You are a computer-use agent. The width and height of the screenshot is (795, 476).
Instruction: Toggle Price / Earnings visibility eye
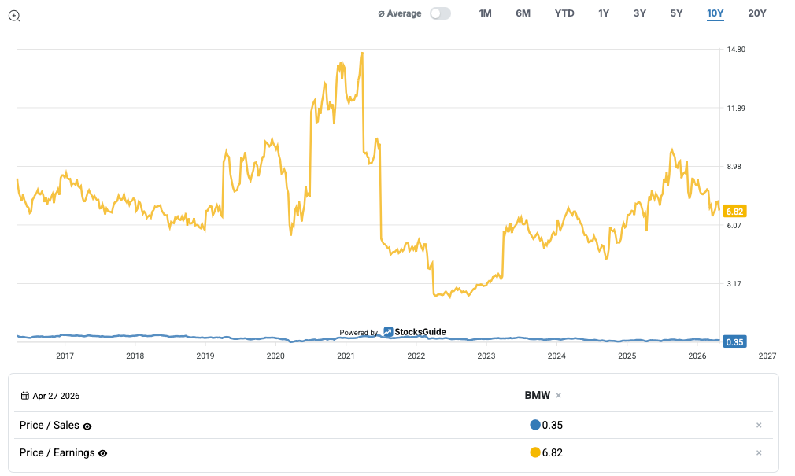pos(102,453)
